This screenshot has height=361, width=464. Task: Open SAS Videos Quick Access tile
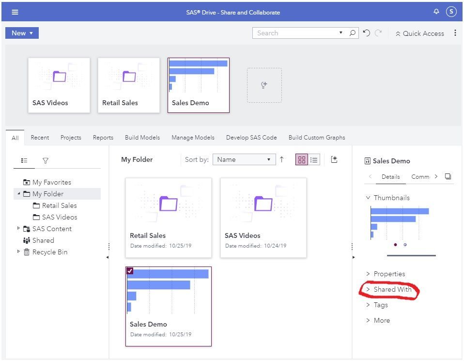pyautogui.click(x=59, y=85)
